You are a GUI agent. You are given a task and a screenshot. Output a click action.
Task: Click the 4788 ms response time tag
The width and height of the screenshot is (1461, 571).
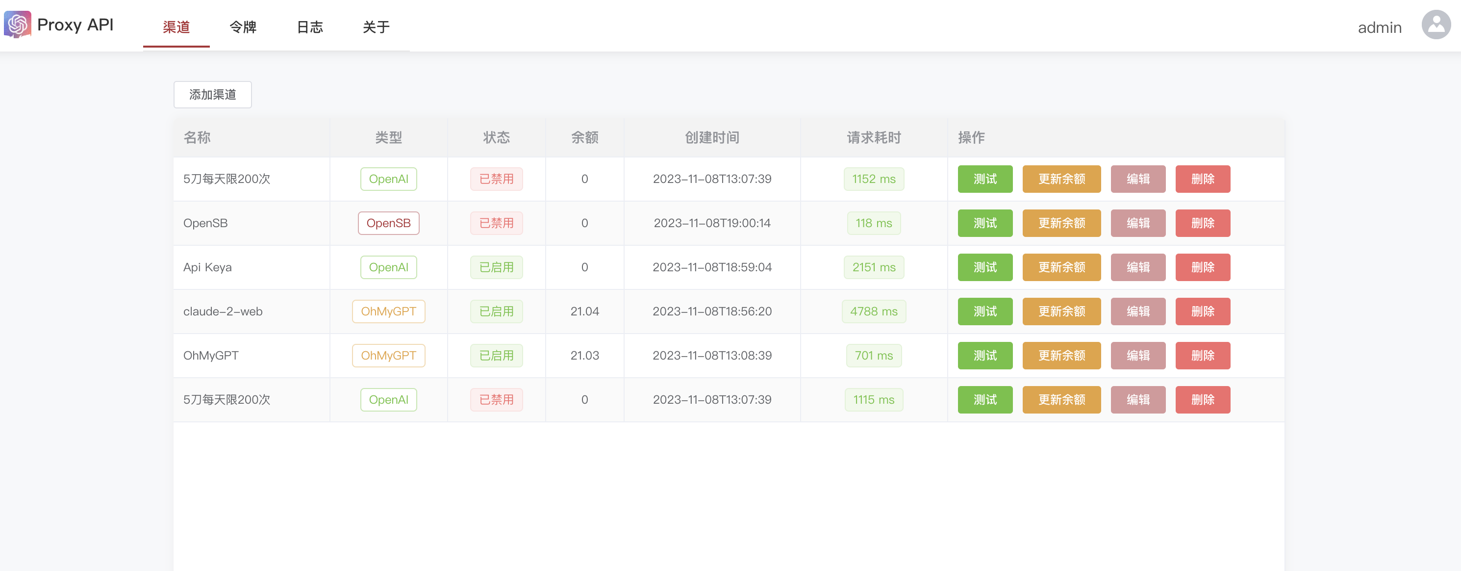click(x=874, y=311)
